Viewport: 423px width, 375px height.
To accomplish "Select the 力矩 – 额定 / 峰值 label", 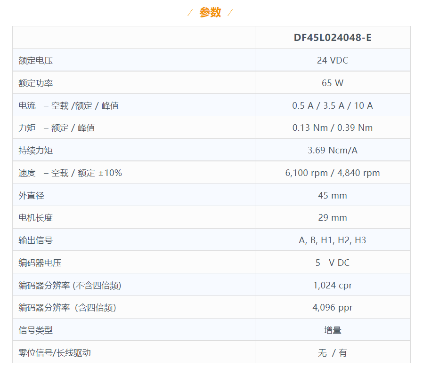I will tap(57, 128).
